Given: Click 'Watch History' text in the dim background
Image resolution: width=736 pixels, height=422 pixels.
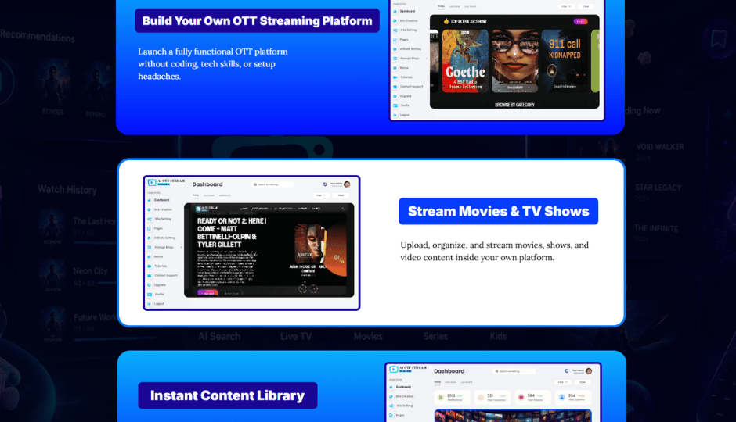Looking at the screenshot, I should (67, 190).
